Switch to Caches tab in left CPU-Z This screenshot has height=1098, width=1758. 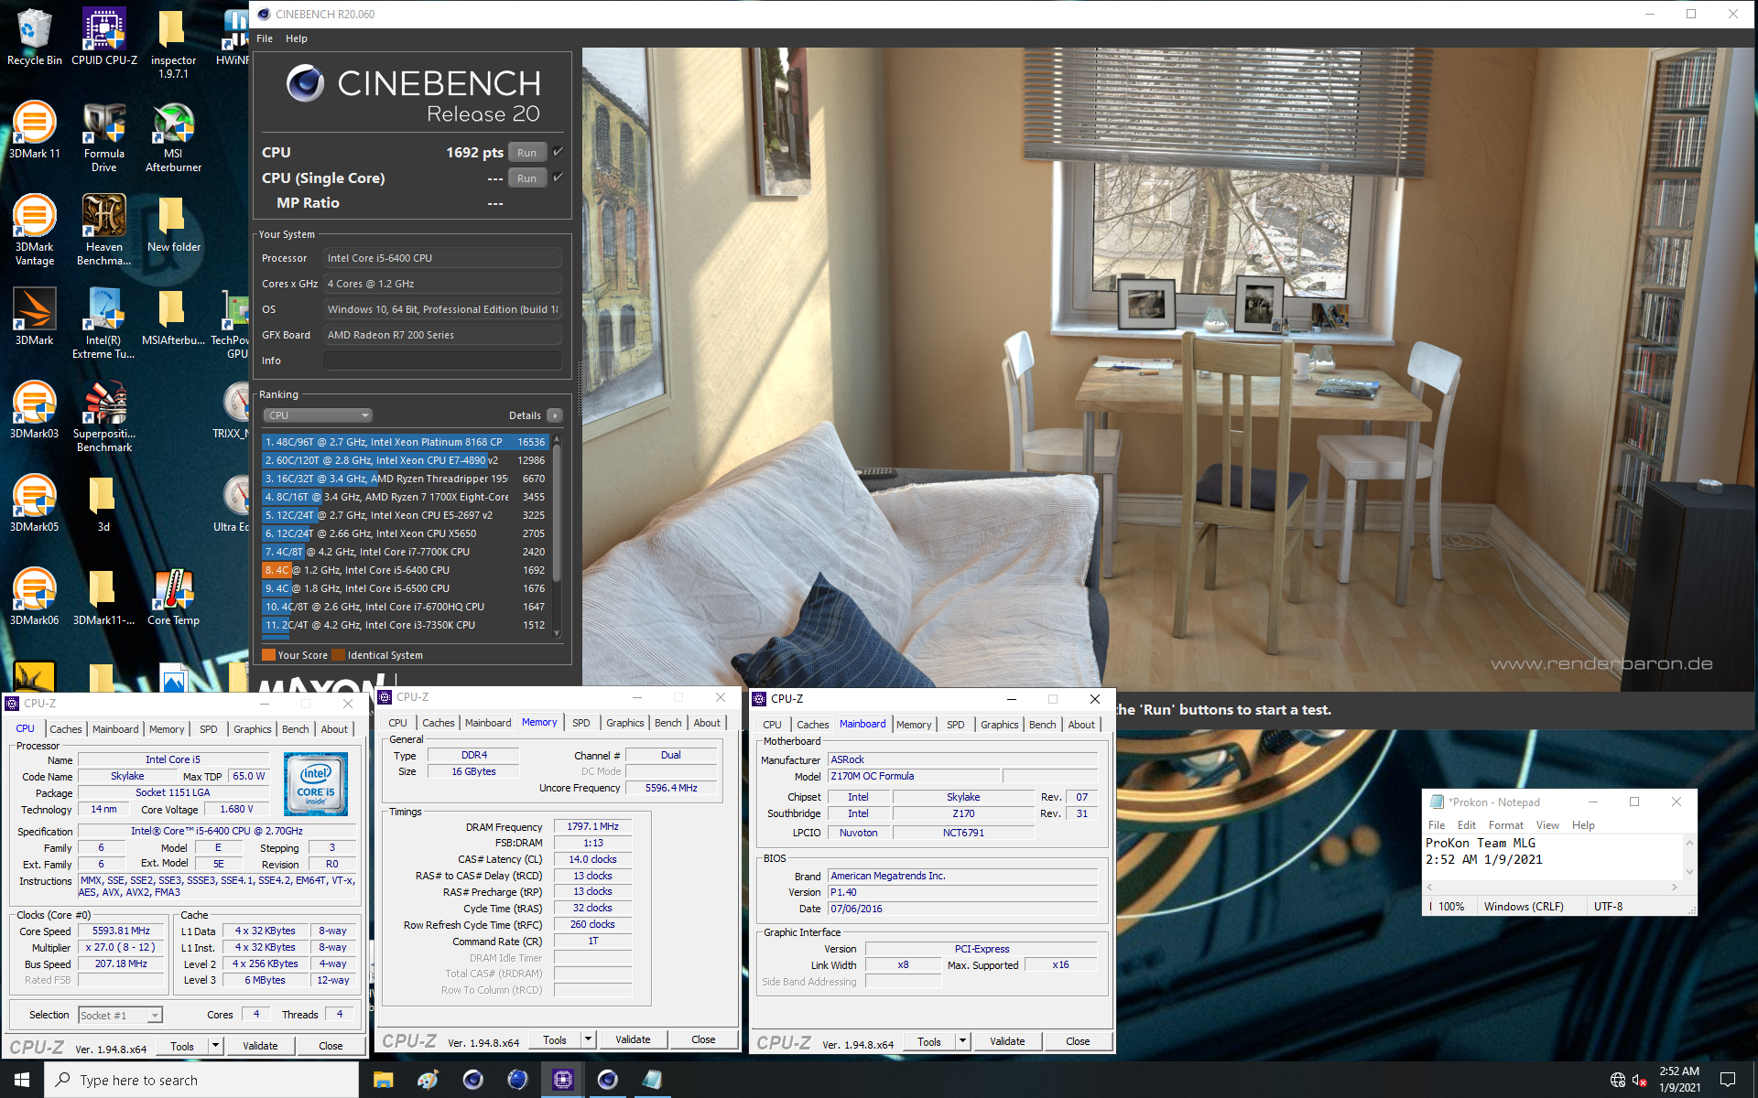pos(65,729)
